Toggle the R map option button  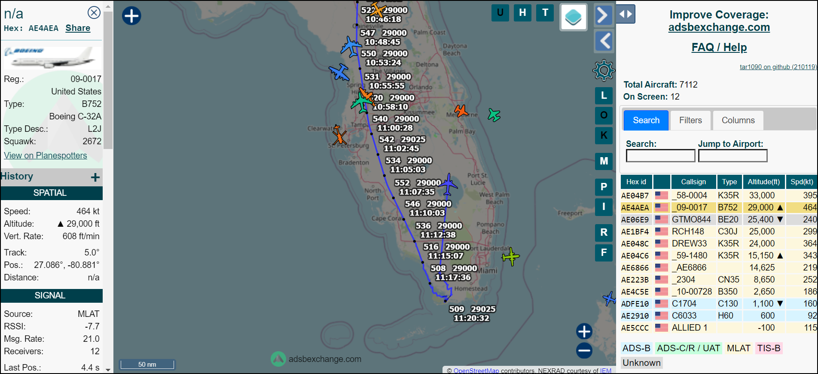pos(604,232)
